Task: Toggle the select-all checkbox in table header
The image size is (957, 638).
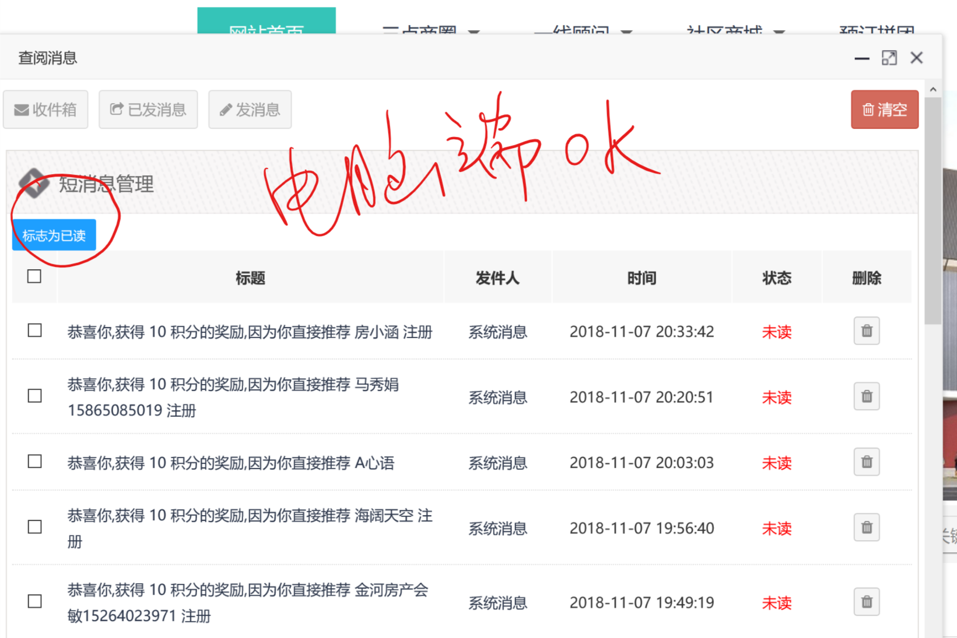Action: point(34,276)
